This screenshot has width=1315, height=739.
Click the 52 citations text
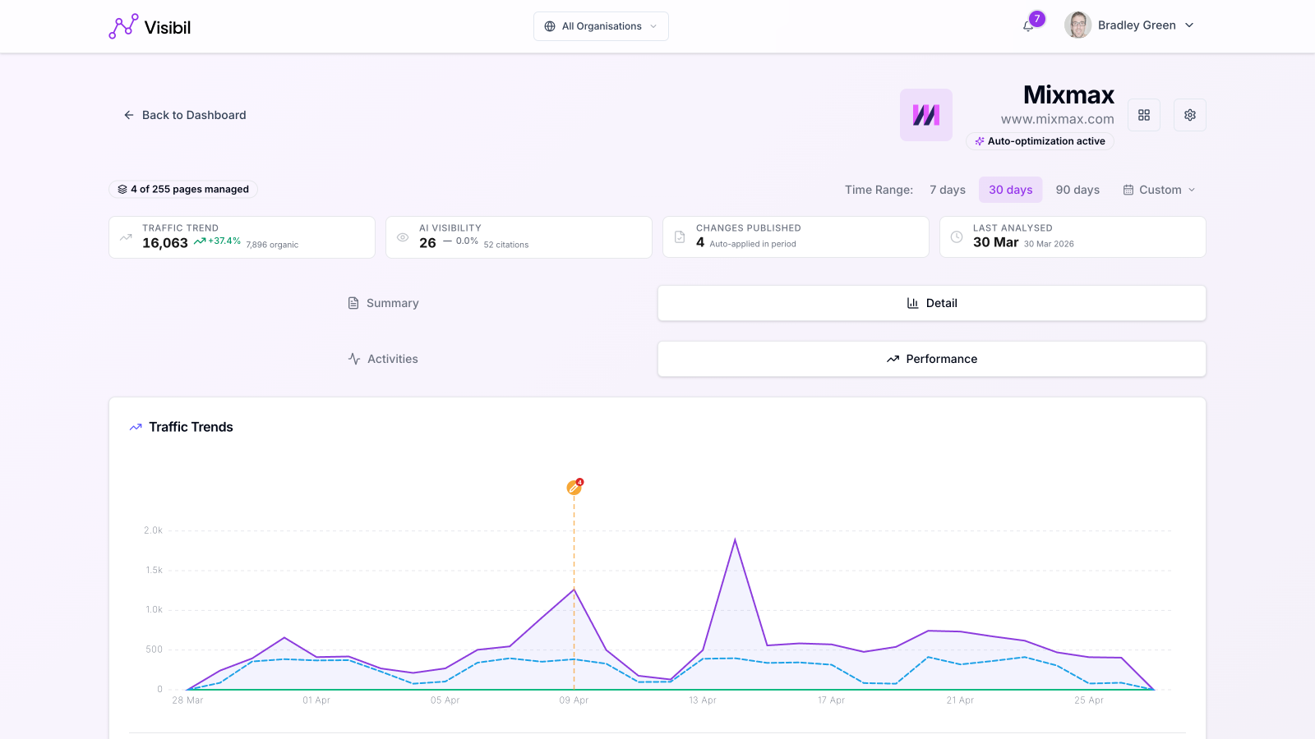[x=506, y=245]
